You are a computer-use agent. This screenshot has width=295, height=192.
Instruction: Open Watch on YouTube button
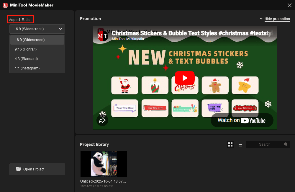click(x=242, y=120)
